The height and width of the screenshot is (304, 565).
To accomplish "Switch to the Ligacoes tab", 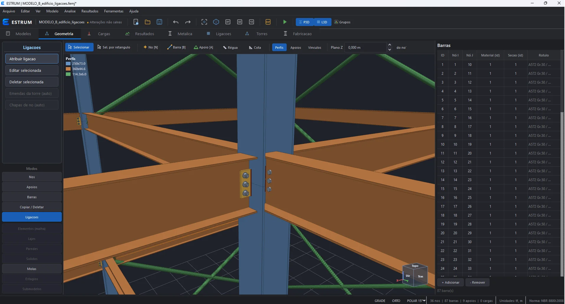I will pyautogui.click(x=219, y=34).
